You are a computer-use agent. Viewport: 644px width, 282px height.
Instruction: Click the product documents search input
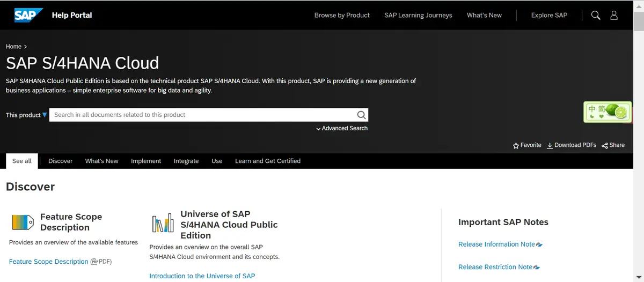(x=203, y=115)
